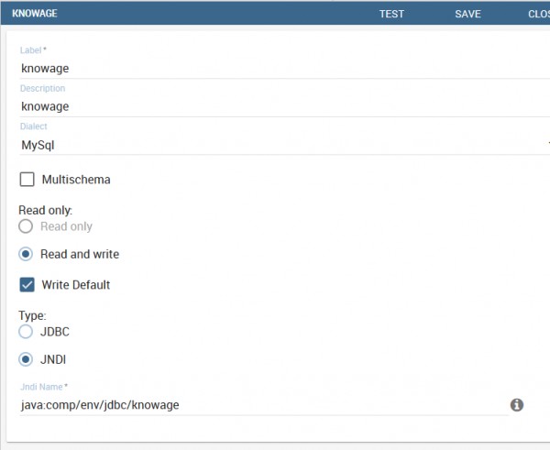
Task: Close the data source form
Action: (539, 14)
